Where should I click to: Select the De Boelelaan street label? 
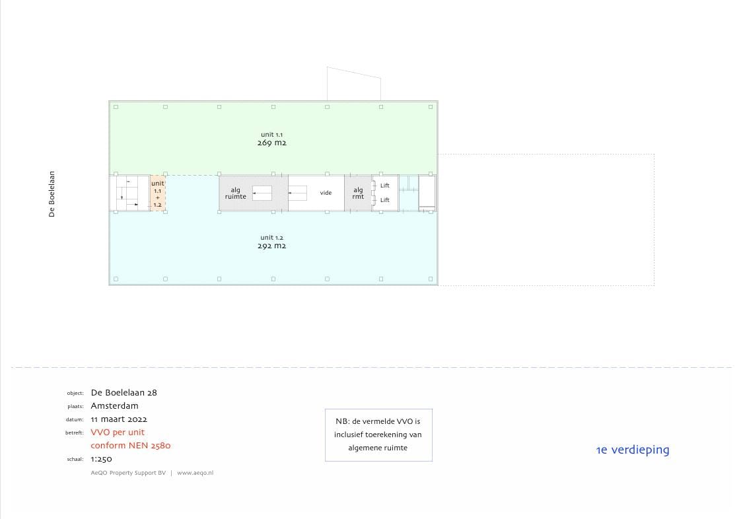(52, 194)
